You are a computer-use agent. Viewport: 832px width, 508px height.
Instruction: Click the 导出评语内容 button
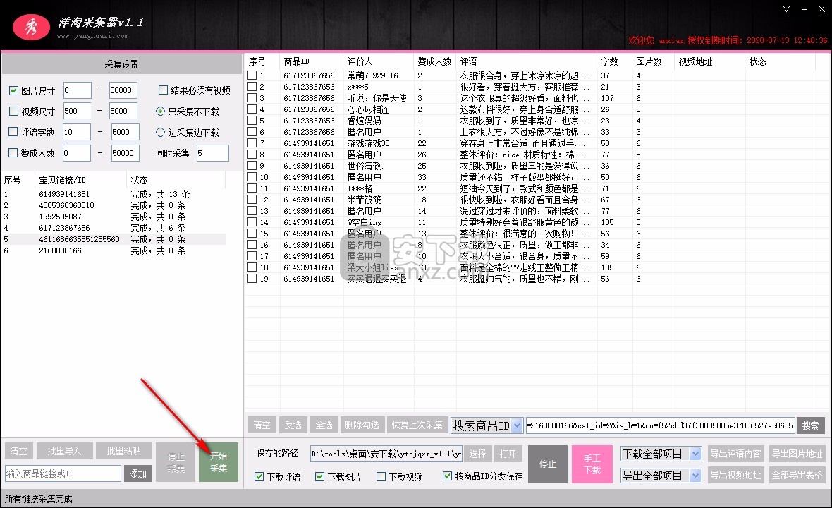(x=736, y=454)
